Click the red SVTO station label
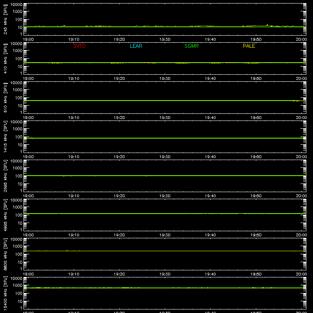The width and height of the screenshot is (313, 313). coord(79,46)
